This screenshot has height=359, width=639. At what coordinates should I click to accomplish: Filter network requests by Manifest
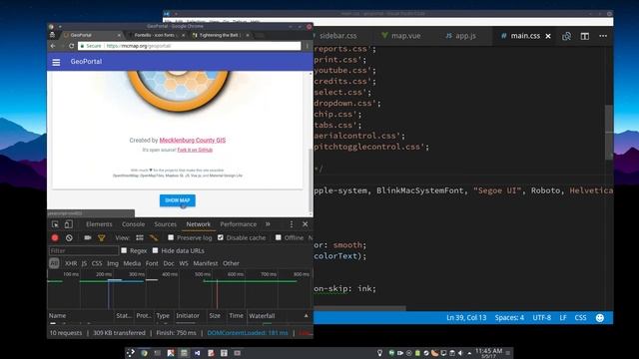(206, 263)
